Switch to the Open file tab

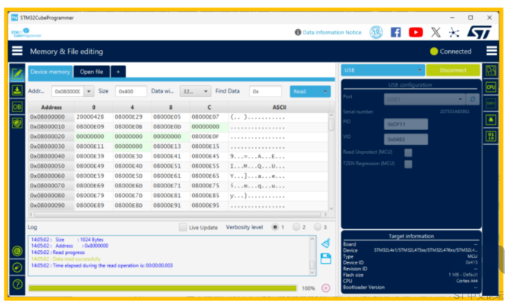(x=92, y=72)
